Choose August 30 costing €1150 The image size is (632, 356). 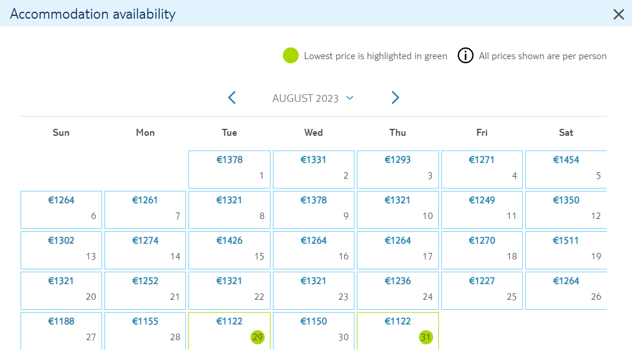(x=313, y=331)
